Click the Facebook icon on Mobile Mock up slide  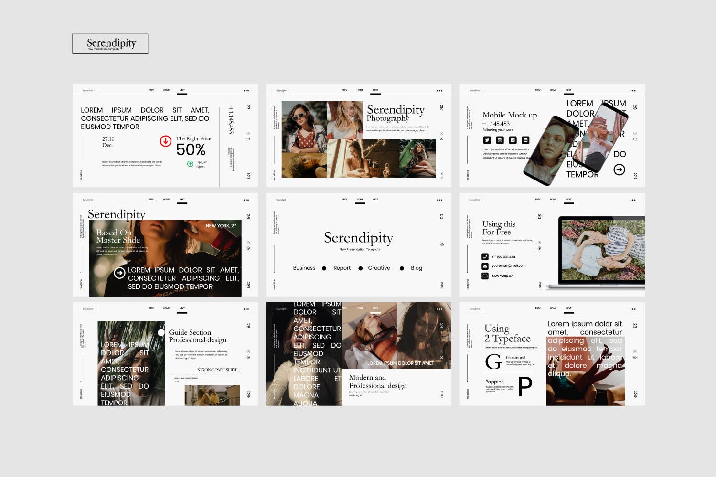click(x=513, y=140)
